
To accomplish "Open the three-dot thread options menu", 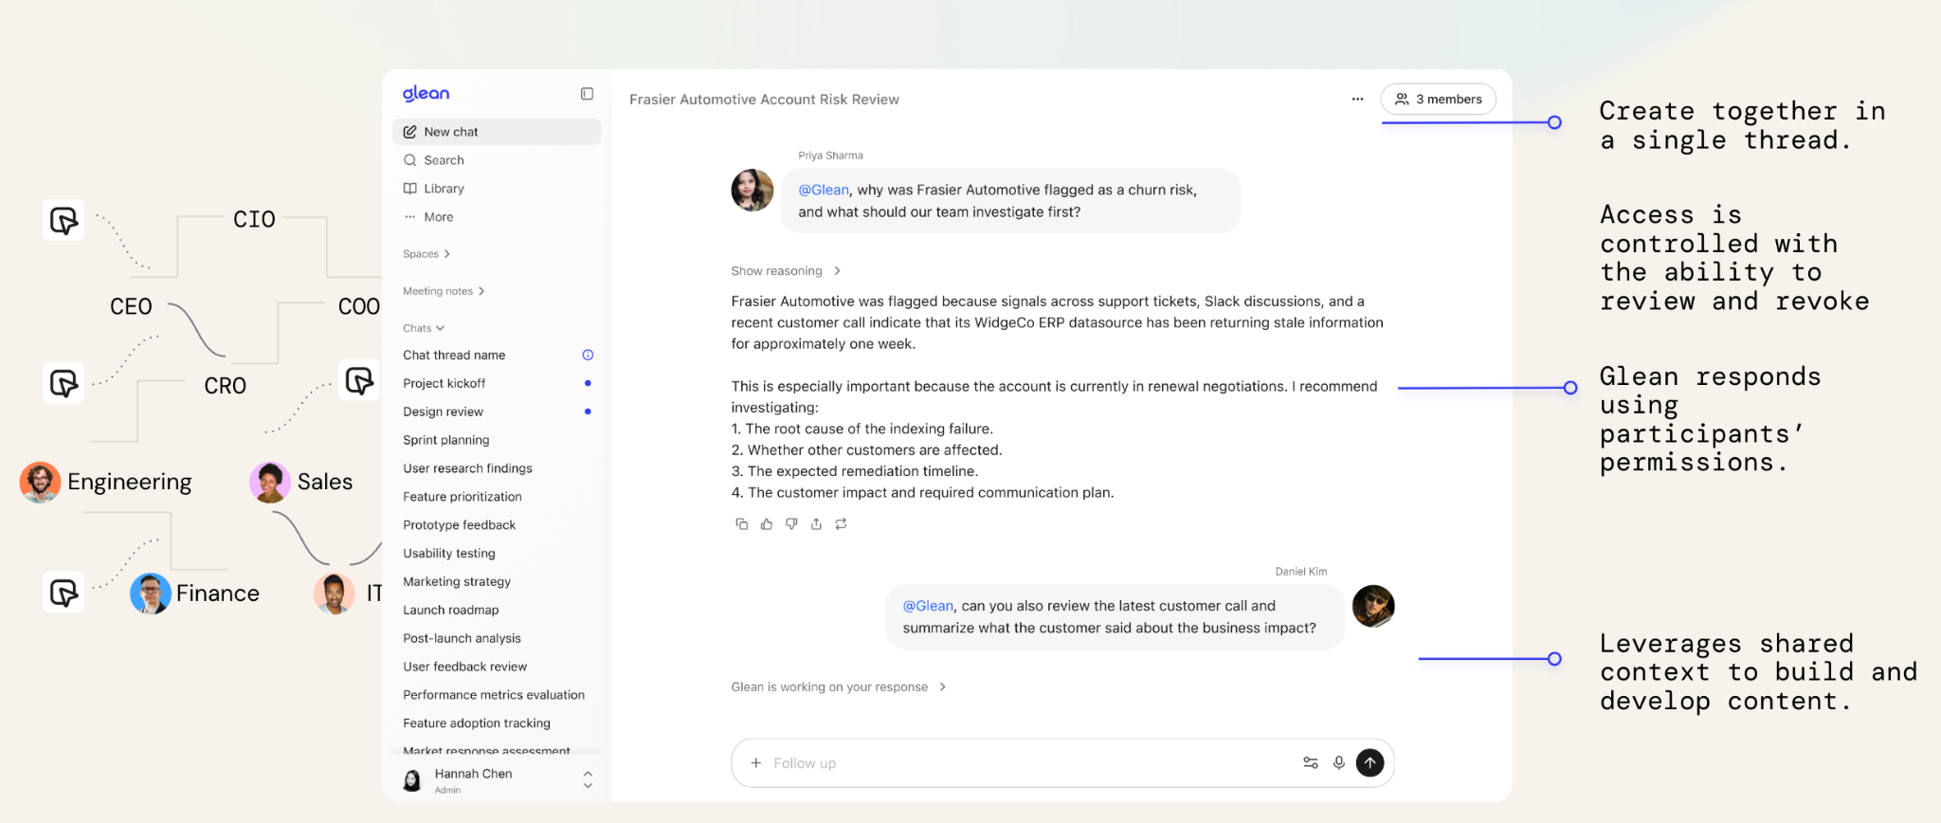I will tap(1357, 99).
